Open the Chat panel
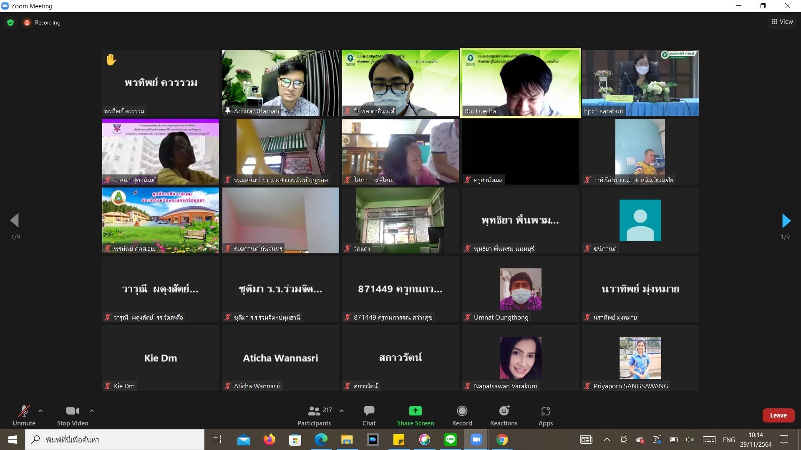Viewport: 801px width, 450px height. pyautogui.click(x=369, y=415)
